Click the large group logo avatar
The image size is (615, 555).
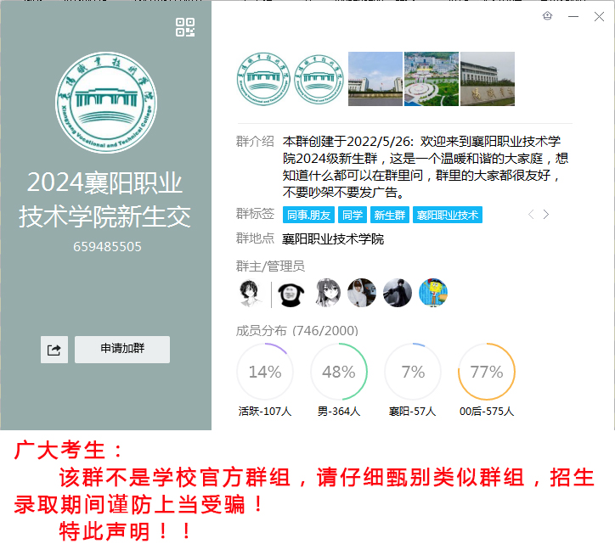tap(106, 103)
